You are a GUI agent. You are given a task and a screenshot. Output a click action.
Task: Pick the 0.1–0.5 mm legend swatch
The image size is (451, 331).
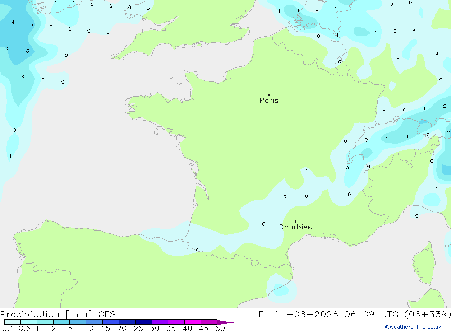12,322
